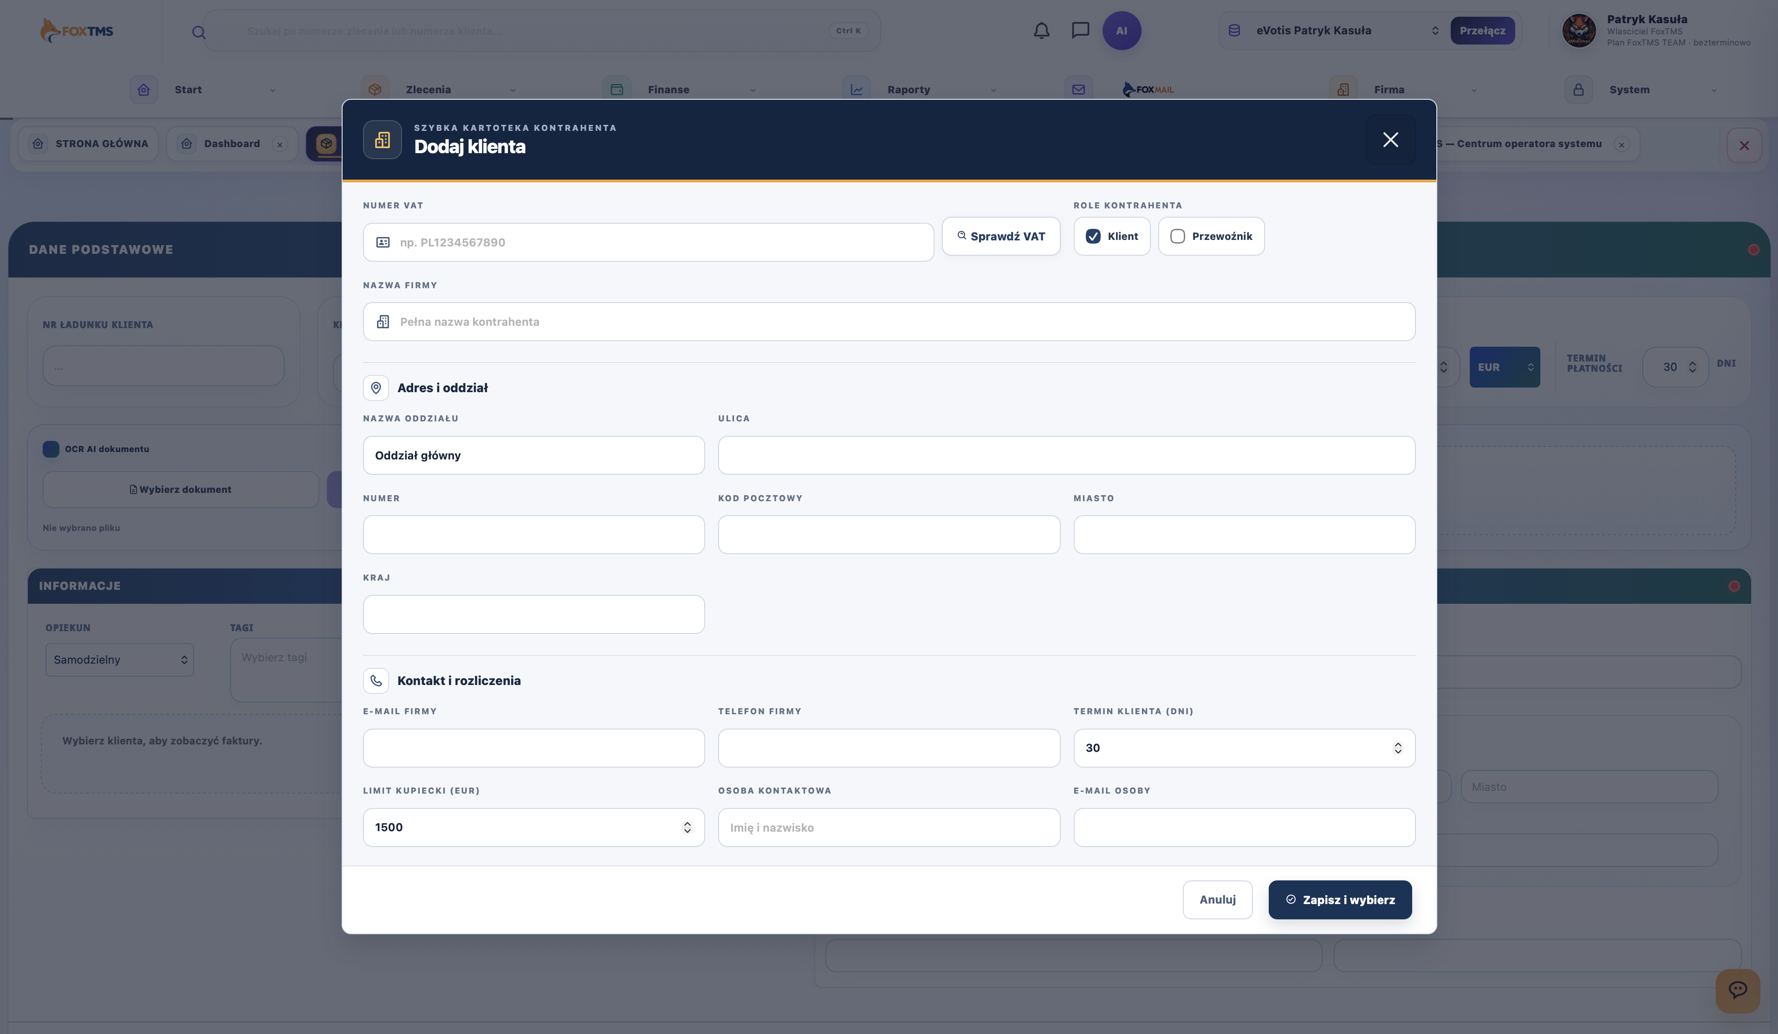Open the chat messages icon
The height and width of the screenshot is (1034, 1778).
pos(1080,30)
